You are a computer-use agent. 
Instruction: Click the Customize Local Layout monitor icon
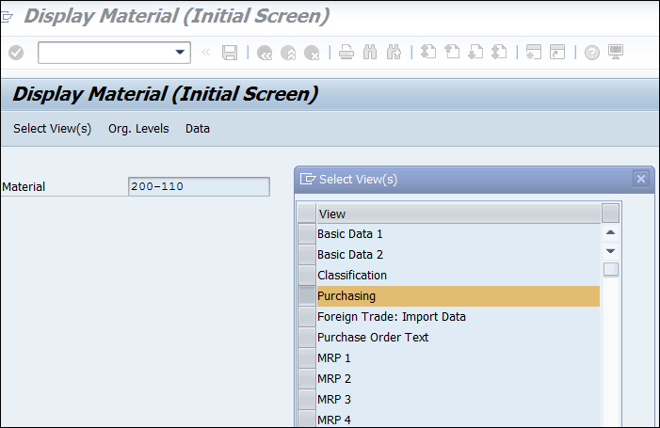pyautogui.click(x=616, y=53)
